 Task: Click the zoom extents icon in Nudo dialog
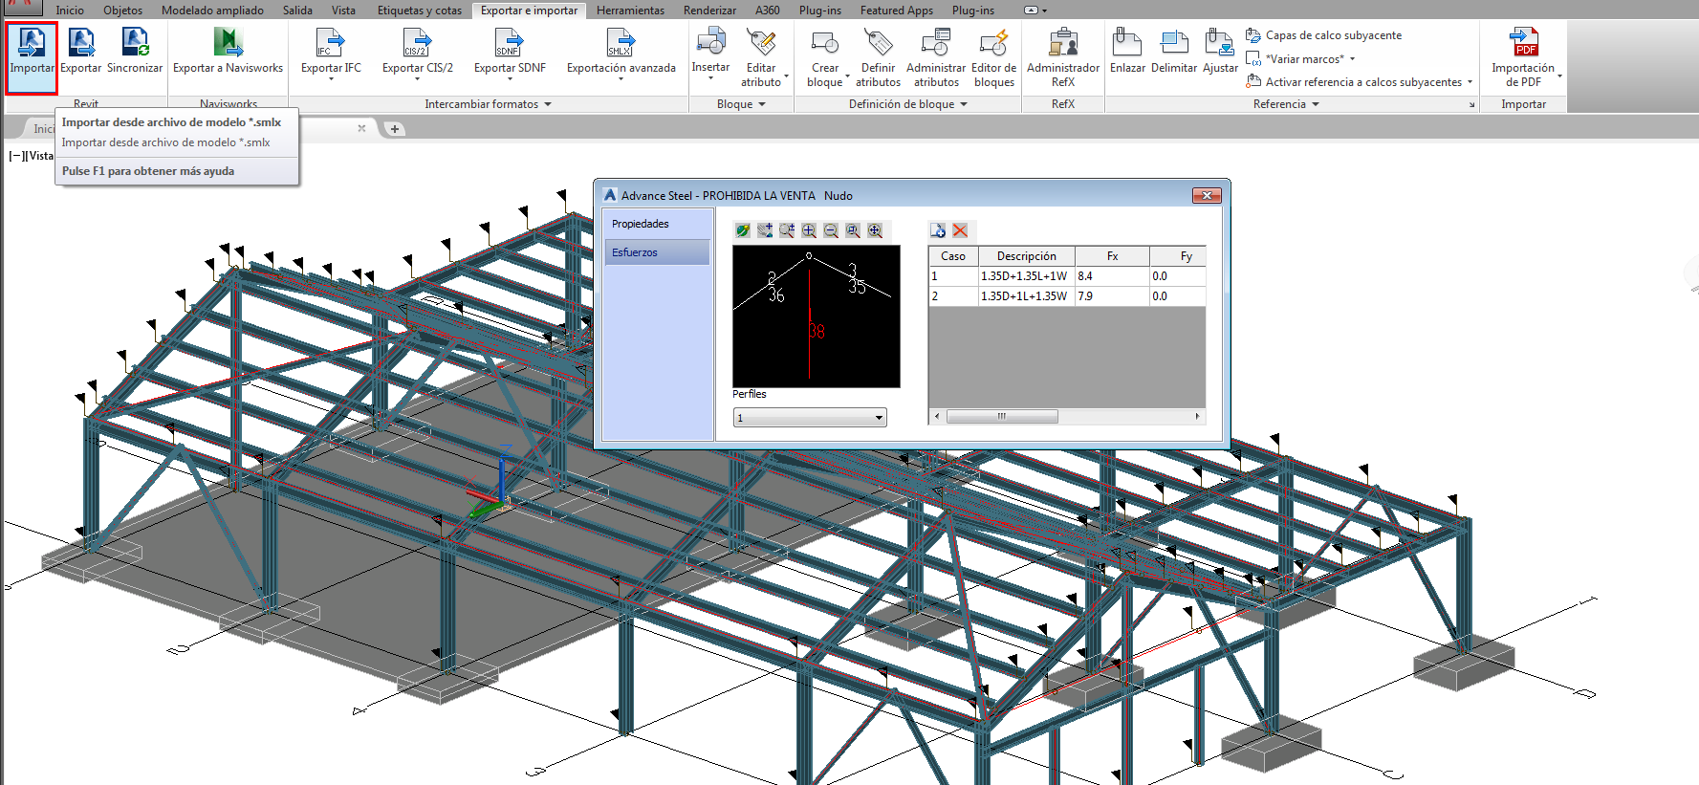(x=875, y=230)
